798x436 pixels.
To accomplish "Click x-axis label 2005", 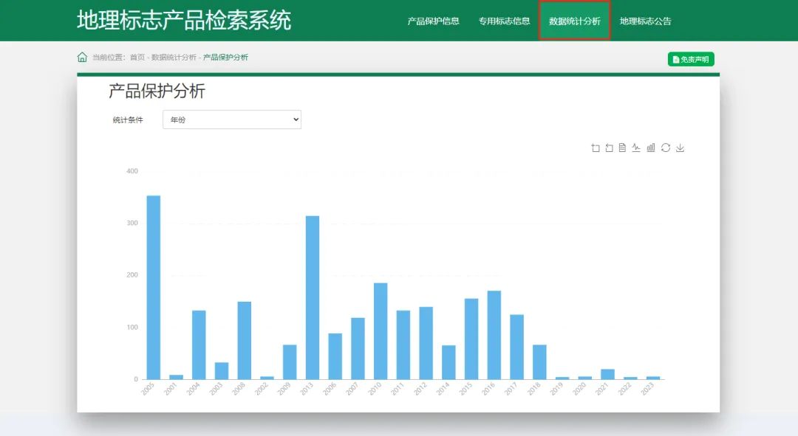I will (x=147, y=390).
